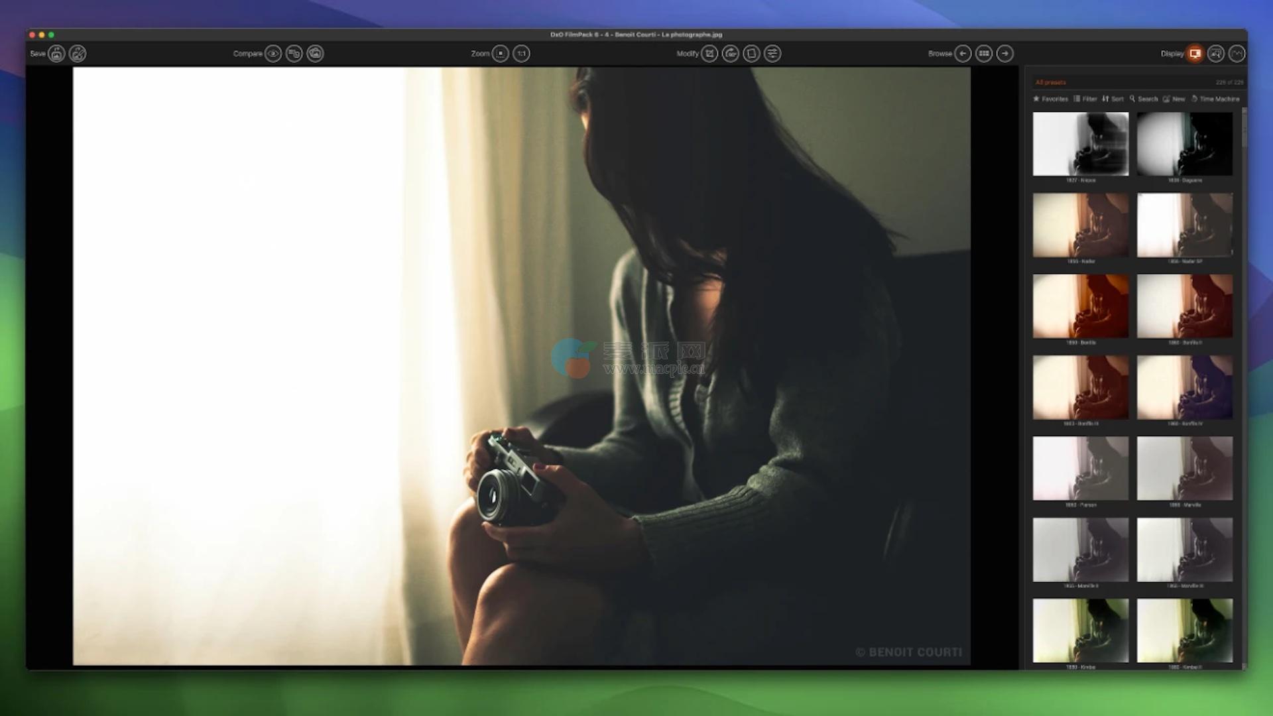The image size is (1273, 716).
Task: Show Favorites presets only
Action: (x=1051, y=99)
